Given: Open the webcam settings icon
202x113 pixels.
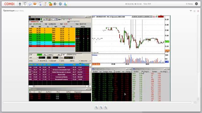Looking at the screenshot, I should click(20, 4).
